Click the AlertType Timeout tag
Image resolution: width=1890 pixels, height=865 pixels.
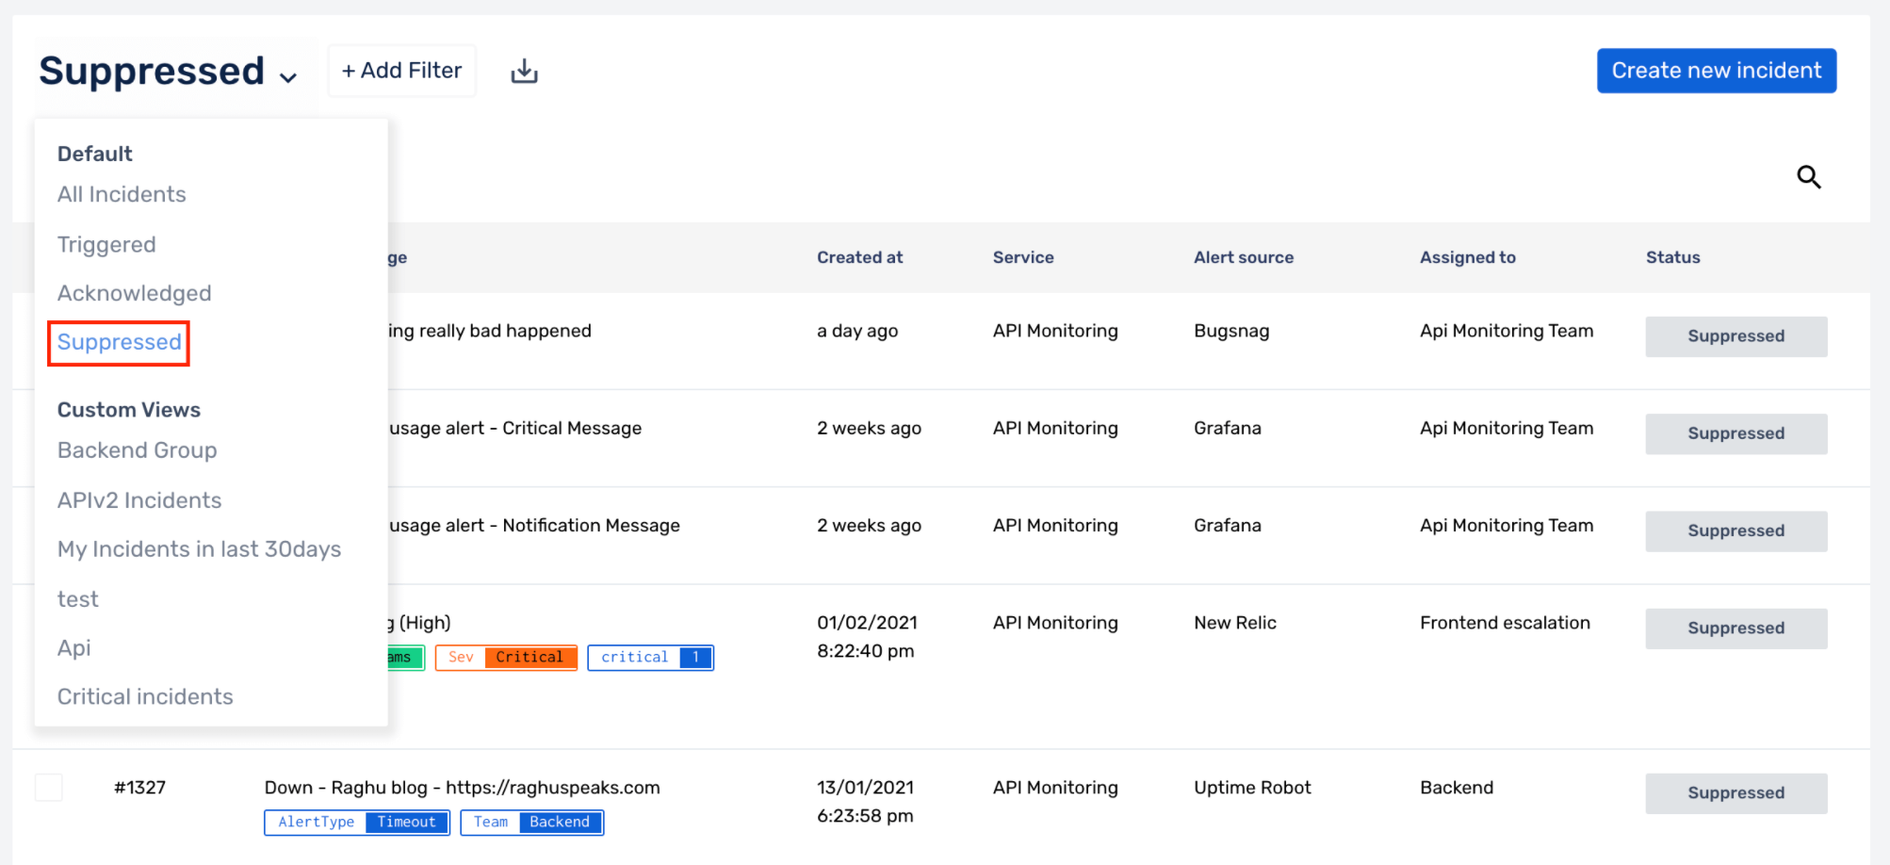pyautogui.click(x=357, y=823)
